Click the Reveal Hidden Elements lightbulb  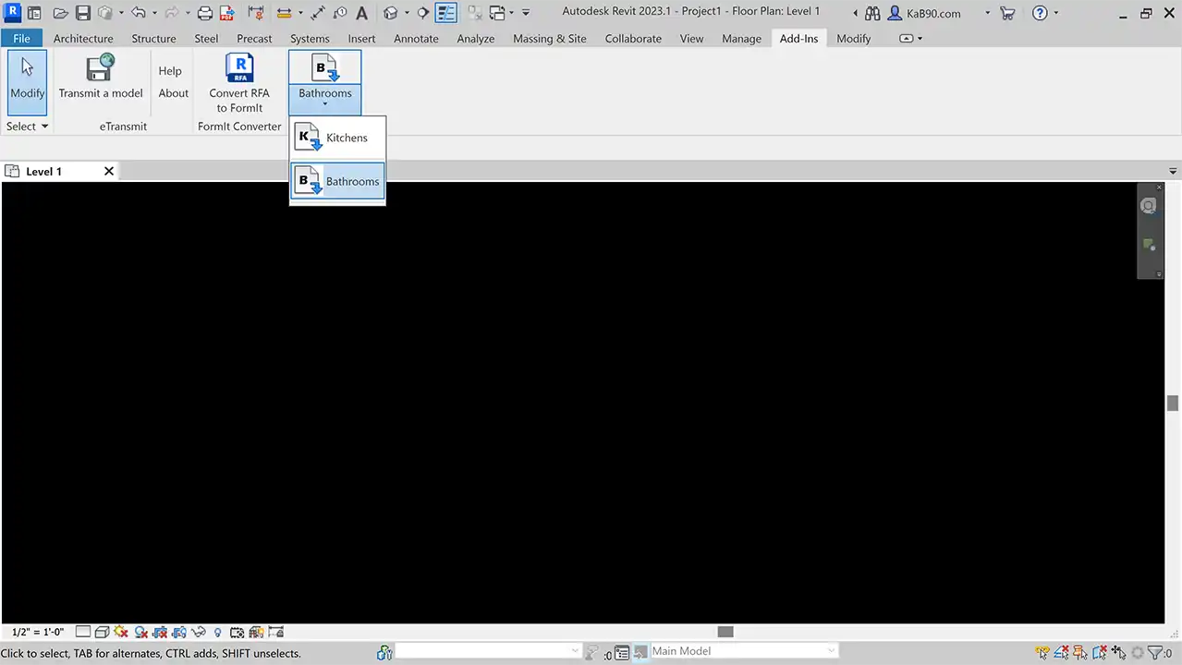218,632
